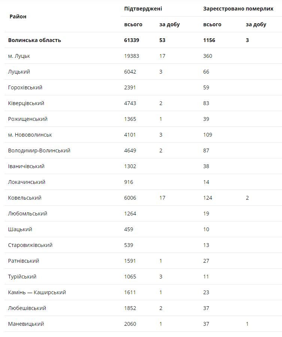
Task: Click deaths total 1156 for the region
Action: click(x=209, y=40)
